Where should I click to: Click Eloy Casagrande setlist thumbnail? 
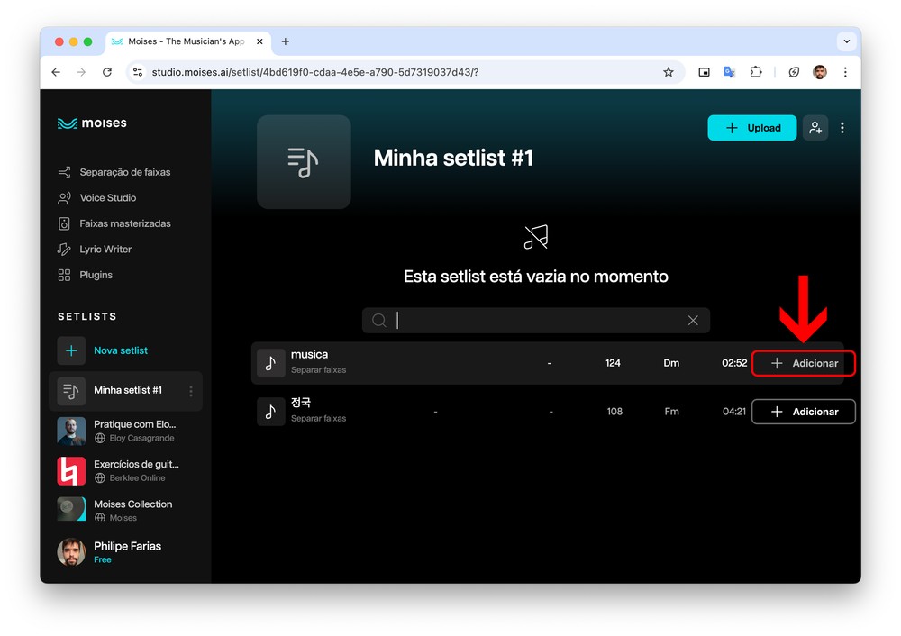(71, 431)
